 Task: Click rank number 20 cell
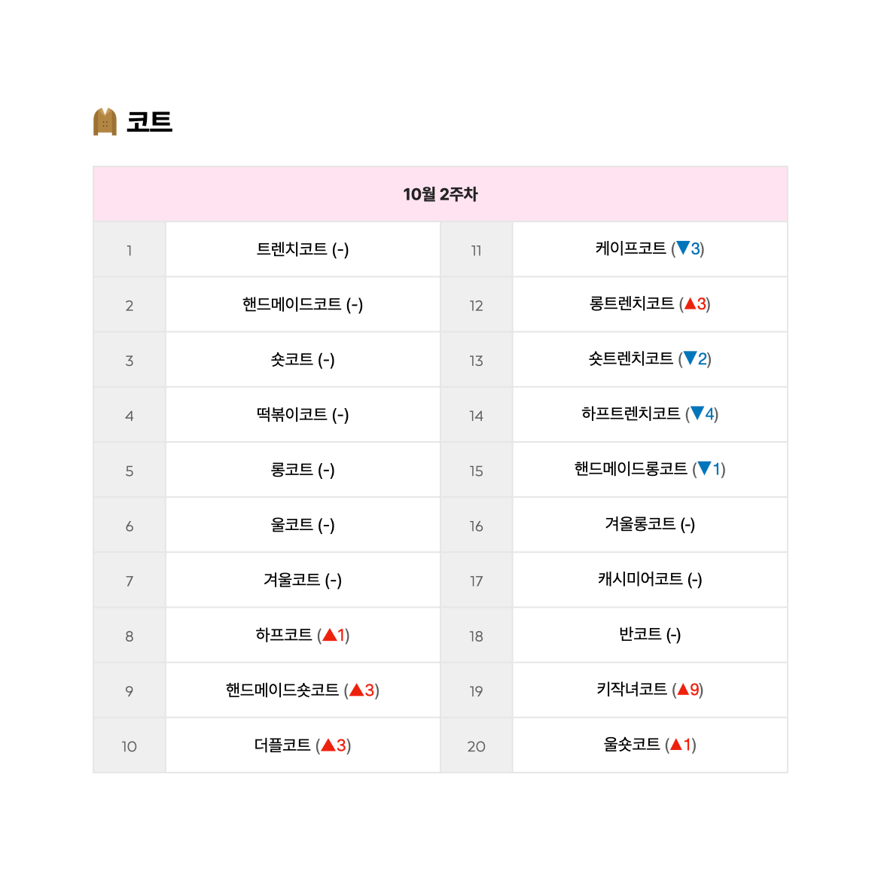476,745
